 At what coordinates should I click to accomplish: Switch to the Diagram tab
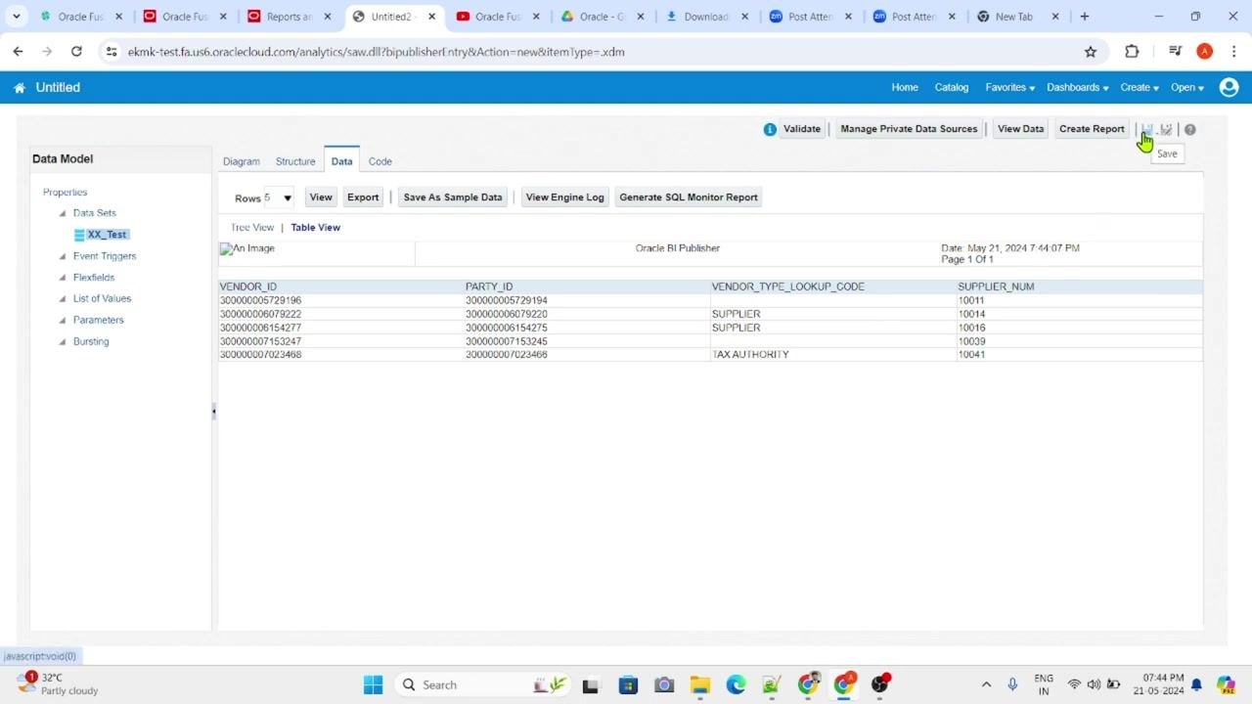(x=242, y=161)
